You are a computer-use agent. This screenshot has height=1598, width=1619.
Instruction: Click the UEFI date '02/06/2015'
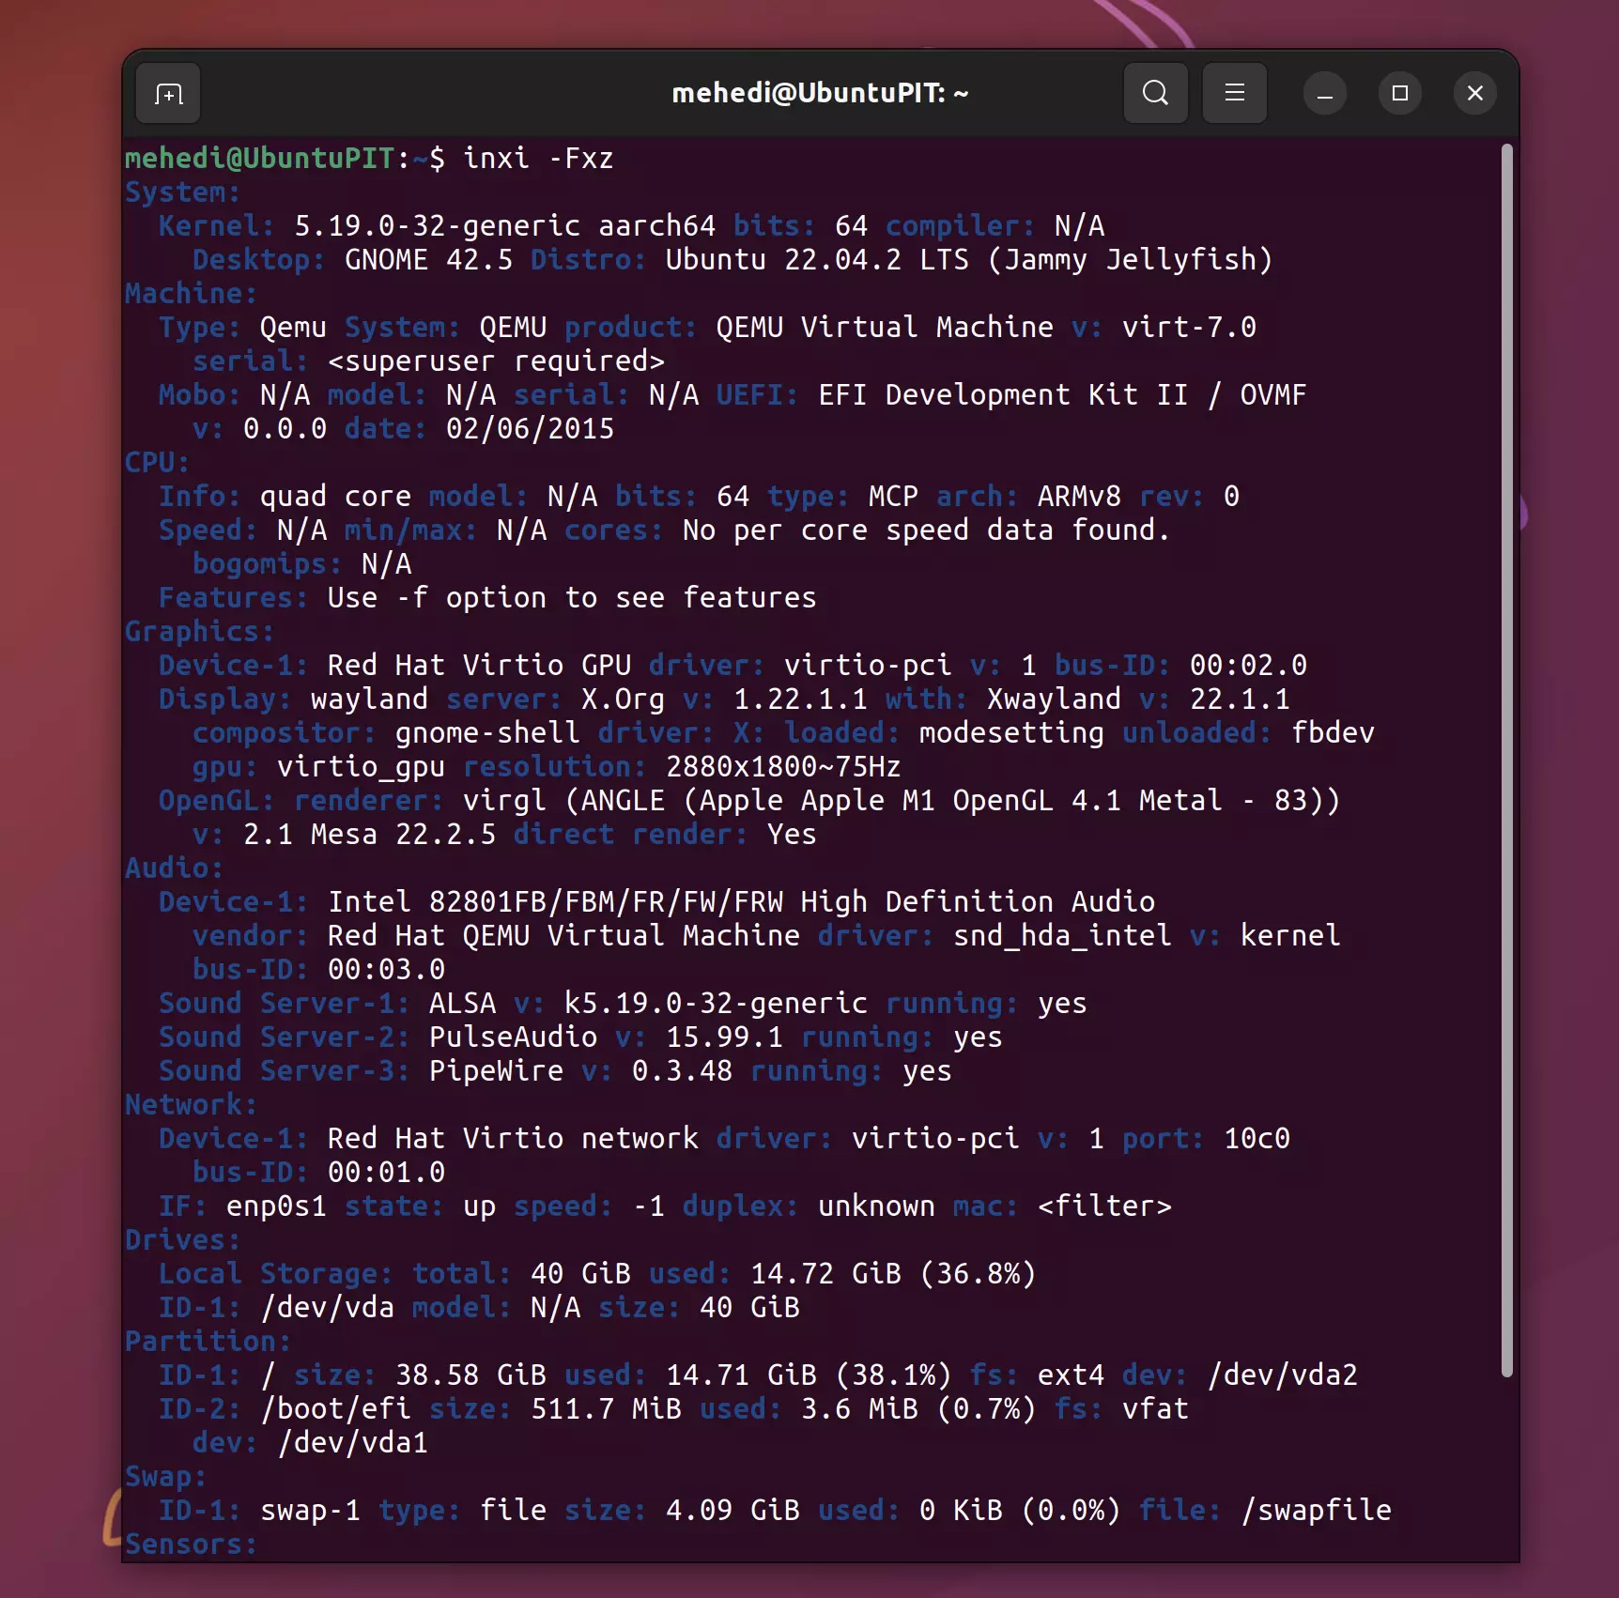tap(530, 428)
